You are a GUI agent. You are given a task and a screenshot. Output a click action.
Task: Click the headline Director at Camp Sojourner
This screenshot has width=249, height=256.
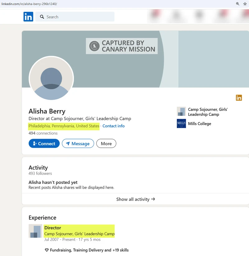80,119
